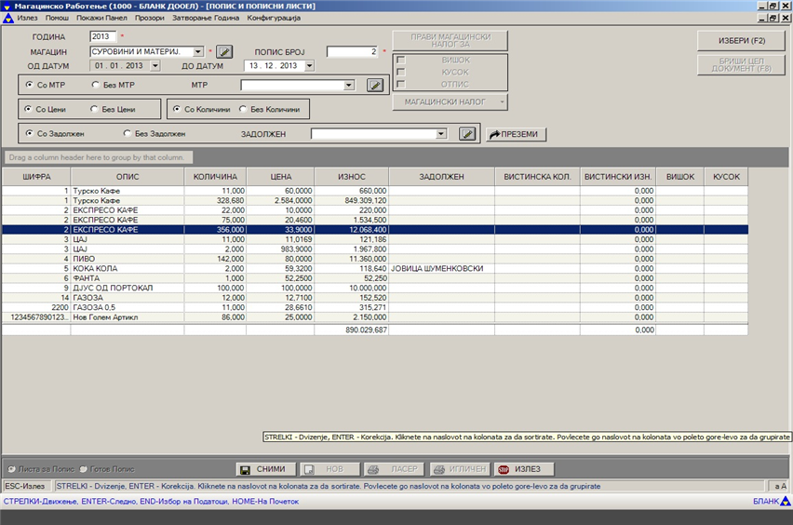This screenshot has width=793, height=525.
Task: Click the edit pencil icon beside ЗАДОЛЖЕН field
Action: 467,134
